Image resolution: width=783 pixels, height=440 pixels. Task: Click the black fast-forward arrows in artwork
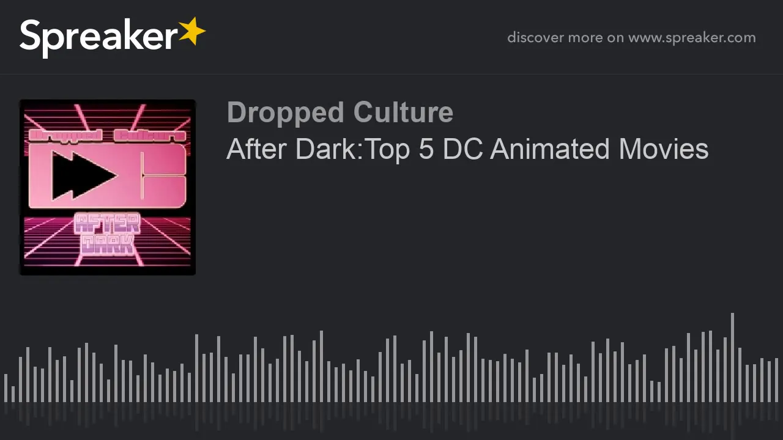click(83, 176)
